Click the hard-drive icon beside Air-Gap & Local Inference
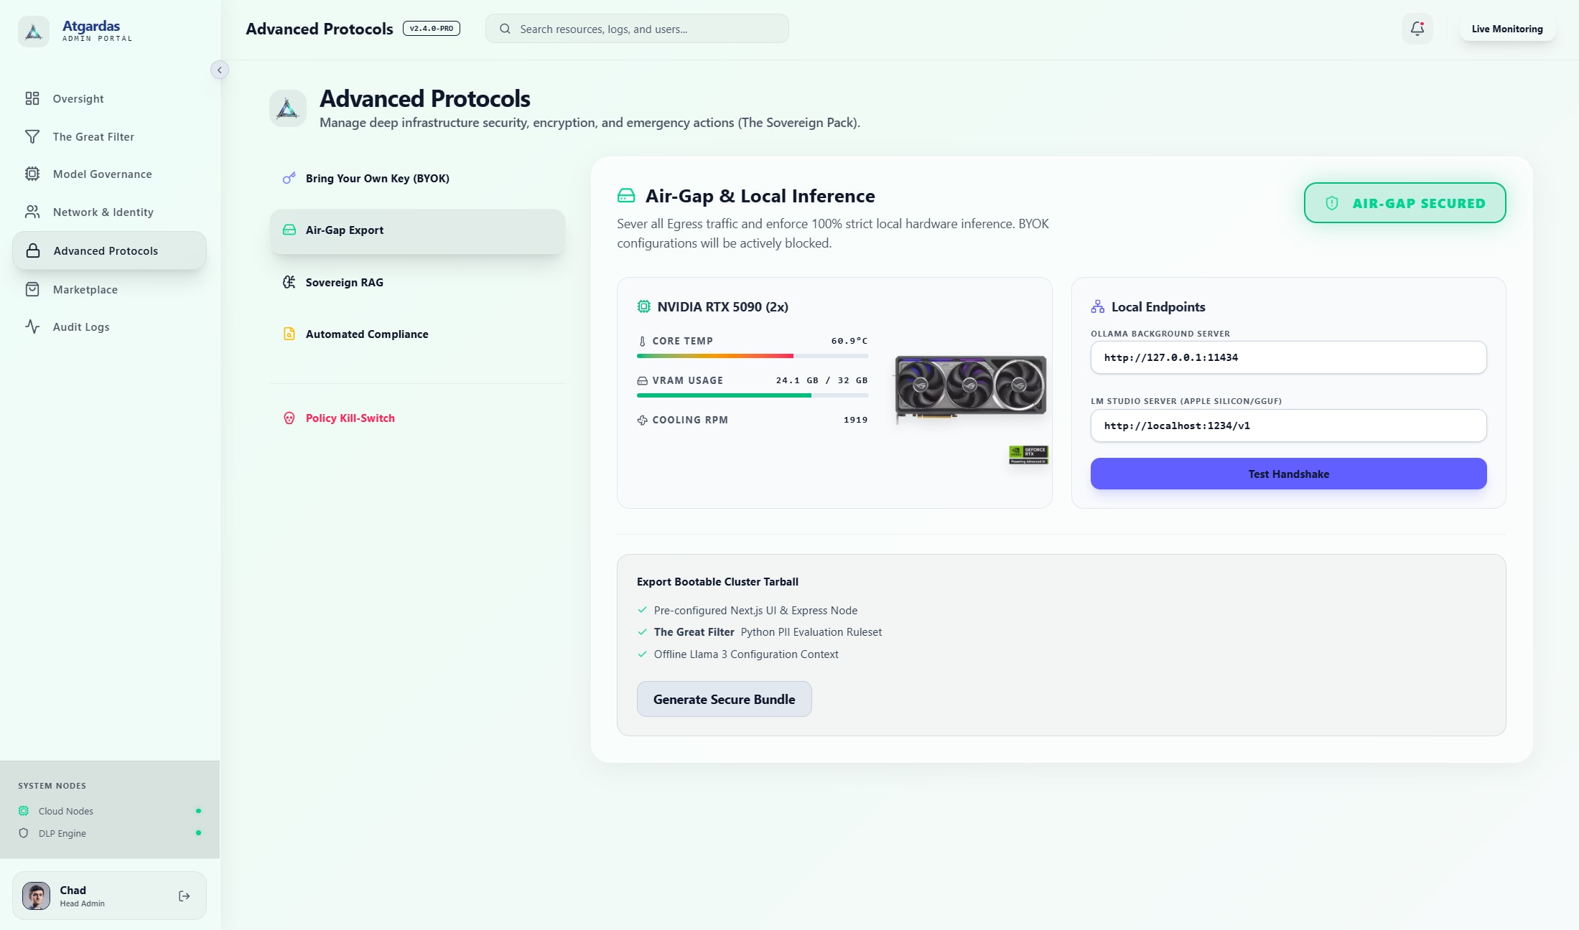Viewport: 1579px width, 930px height. pos(625,194)
